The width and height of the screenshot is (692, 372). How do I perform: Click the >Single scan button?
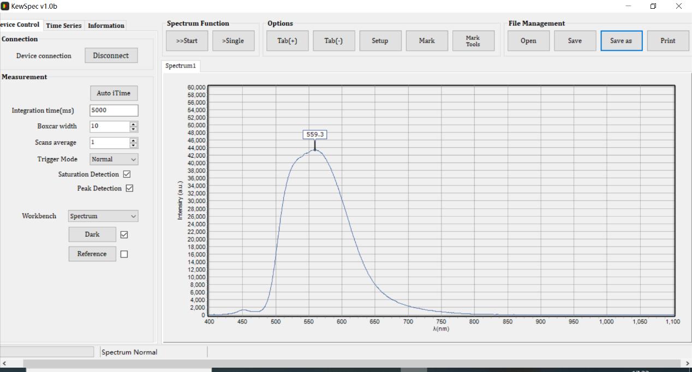pos(233,41)
